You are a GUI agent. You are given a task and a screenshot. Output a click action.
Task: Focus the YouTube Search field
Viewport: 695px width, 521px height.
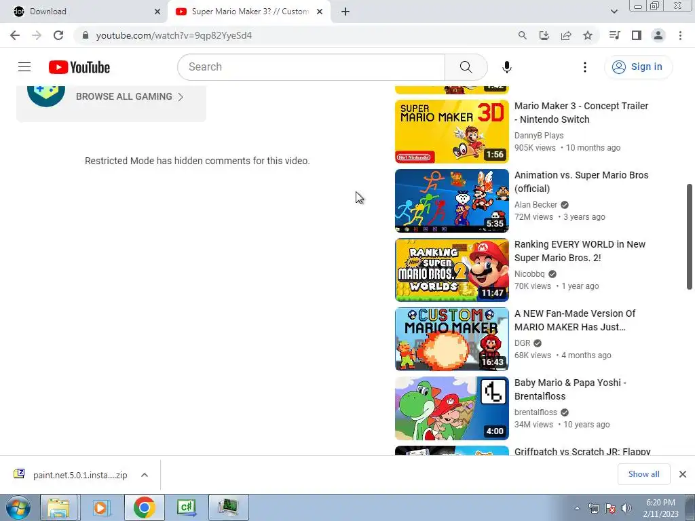coord(312,67)
